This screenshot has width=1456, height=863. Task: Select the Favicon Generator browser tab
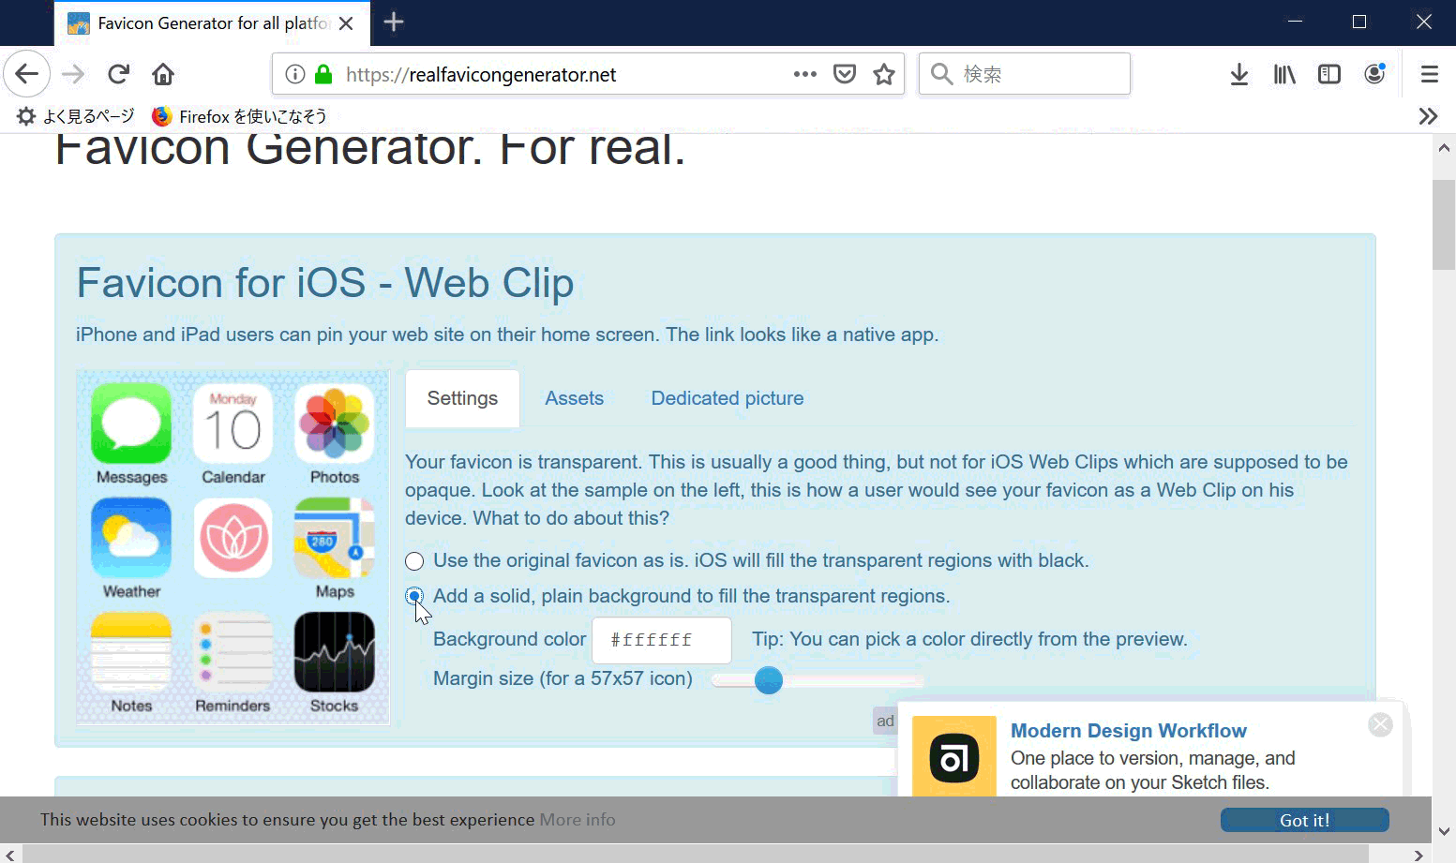213,23
